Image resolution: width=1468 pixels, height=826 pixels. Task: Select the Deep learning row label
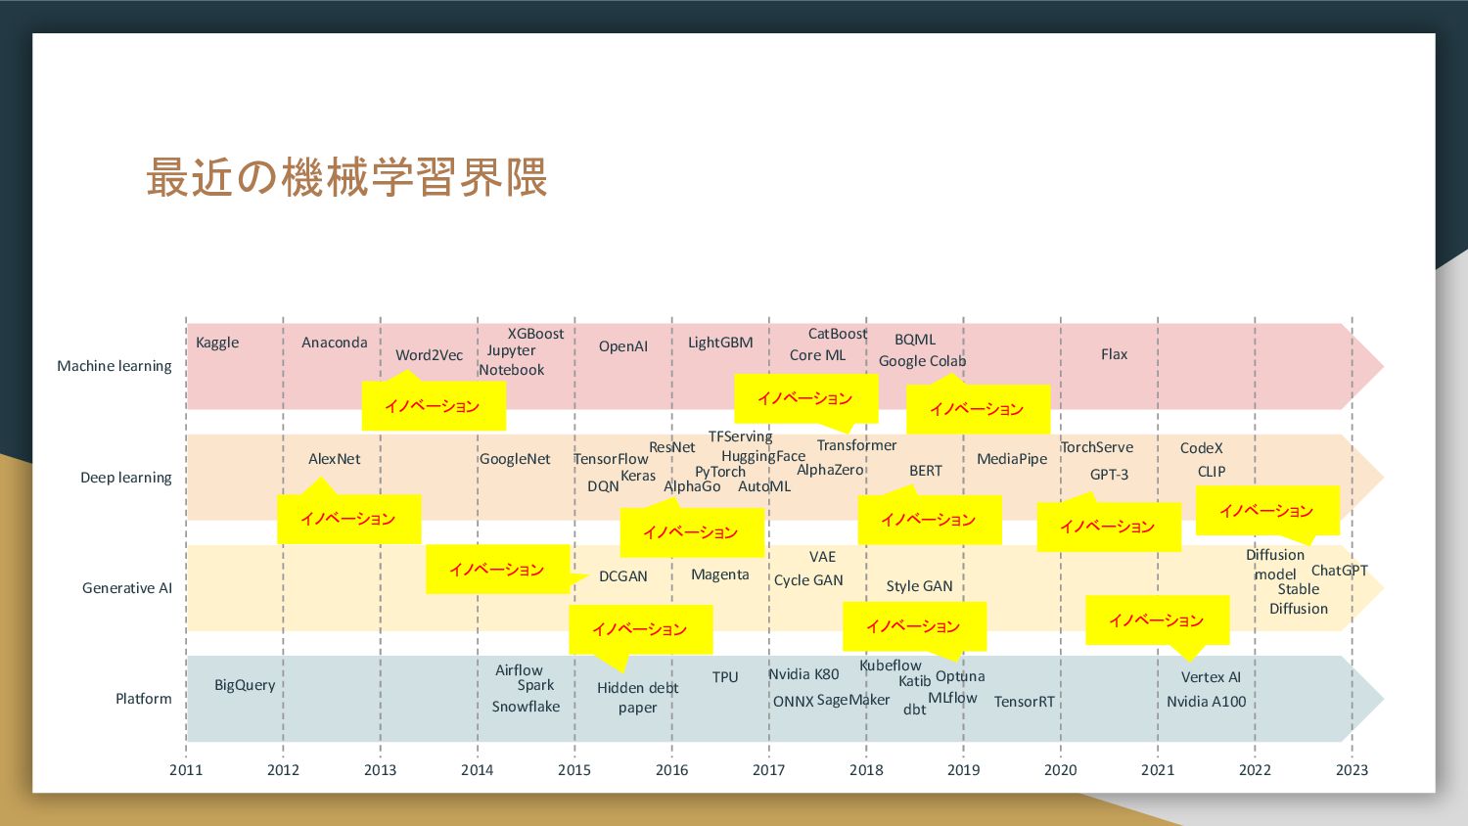(x=126, y=478)
